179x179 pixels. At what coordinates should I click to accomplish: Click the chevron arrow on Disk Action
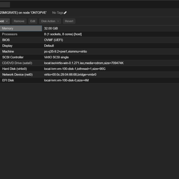coord(58,21)
